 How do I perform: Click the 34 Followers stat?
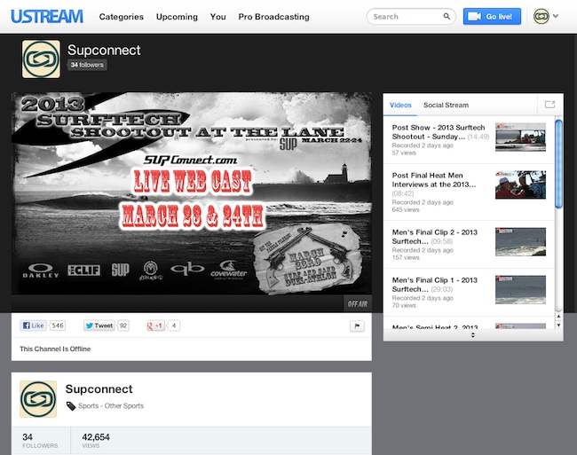(40, 440)
